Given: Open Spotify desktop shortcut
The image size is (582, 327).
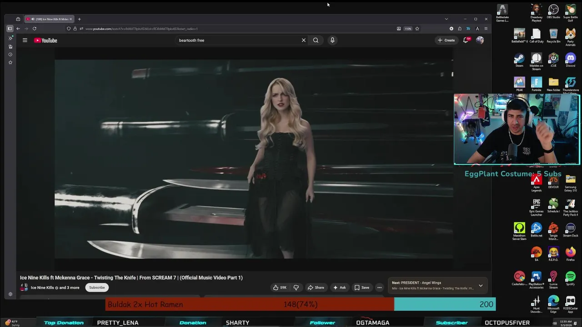Looking at the screenshot, I should click(571, 279).
